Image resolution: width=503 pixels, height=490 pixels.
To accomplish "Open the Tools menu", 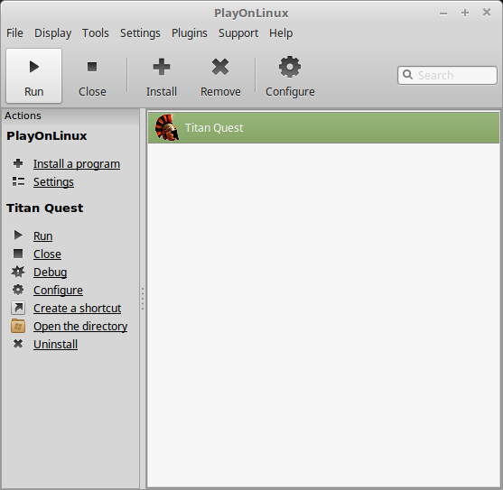I will (96, 33).
